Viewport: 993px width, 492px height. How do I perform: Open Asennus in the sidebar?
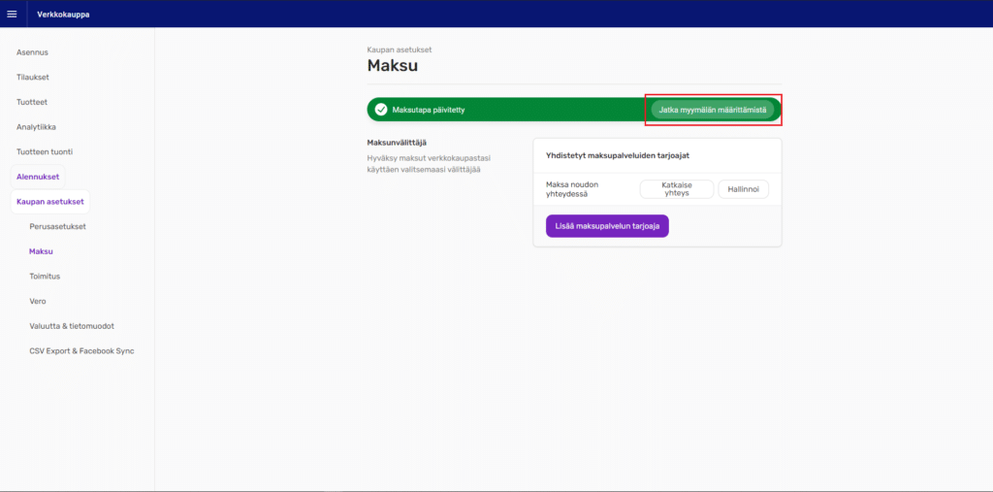32,52
